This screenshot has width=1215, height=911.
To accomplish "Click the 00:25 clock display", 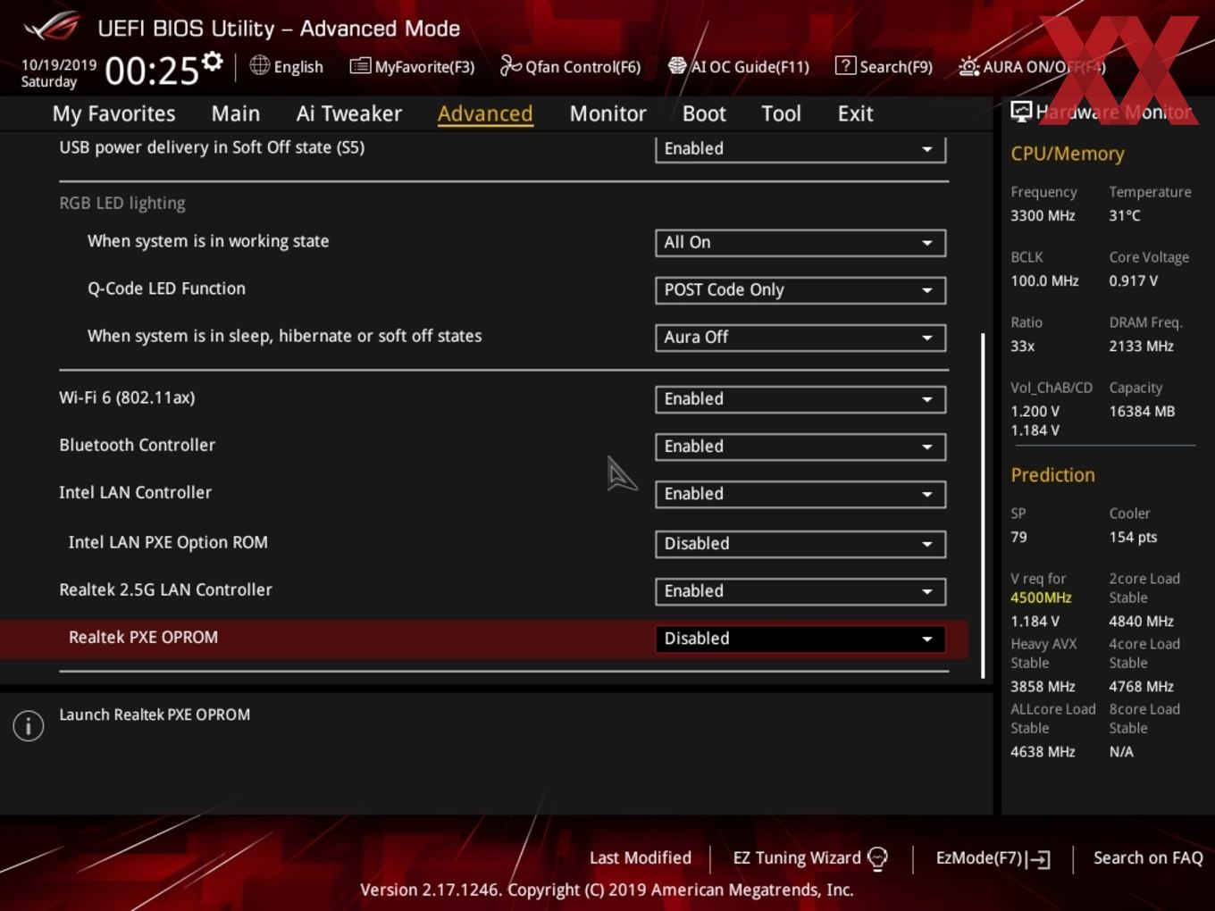I will click(152, 71).
